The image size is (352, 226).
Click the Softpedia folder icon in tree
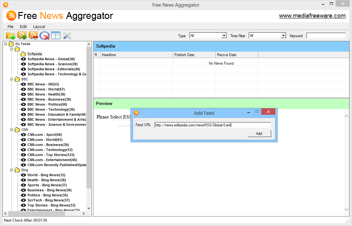pos(23,54)
